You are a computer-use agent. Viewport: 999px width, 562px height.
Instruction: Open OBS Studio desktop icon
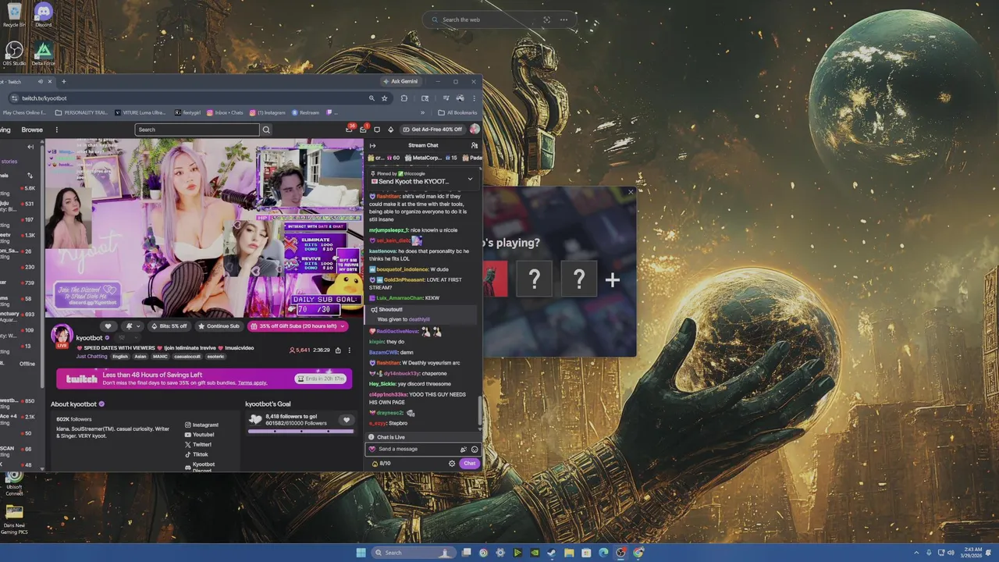14,53
